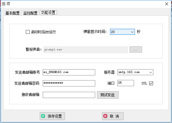Uncheck the SSL checkbox
The image size is (172, 123).
coord(151,83)
